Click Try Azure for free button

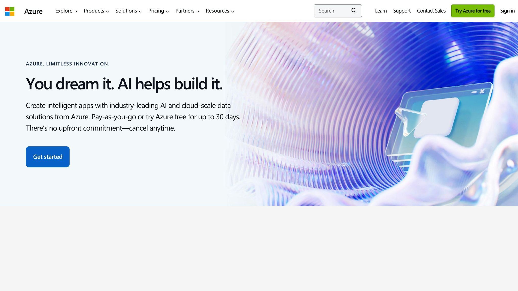[x=473, y=11]
